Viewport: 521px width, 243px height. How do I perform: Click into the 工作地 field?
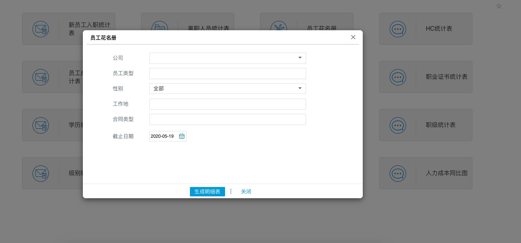pyautogui.click(x=227, y=104)
